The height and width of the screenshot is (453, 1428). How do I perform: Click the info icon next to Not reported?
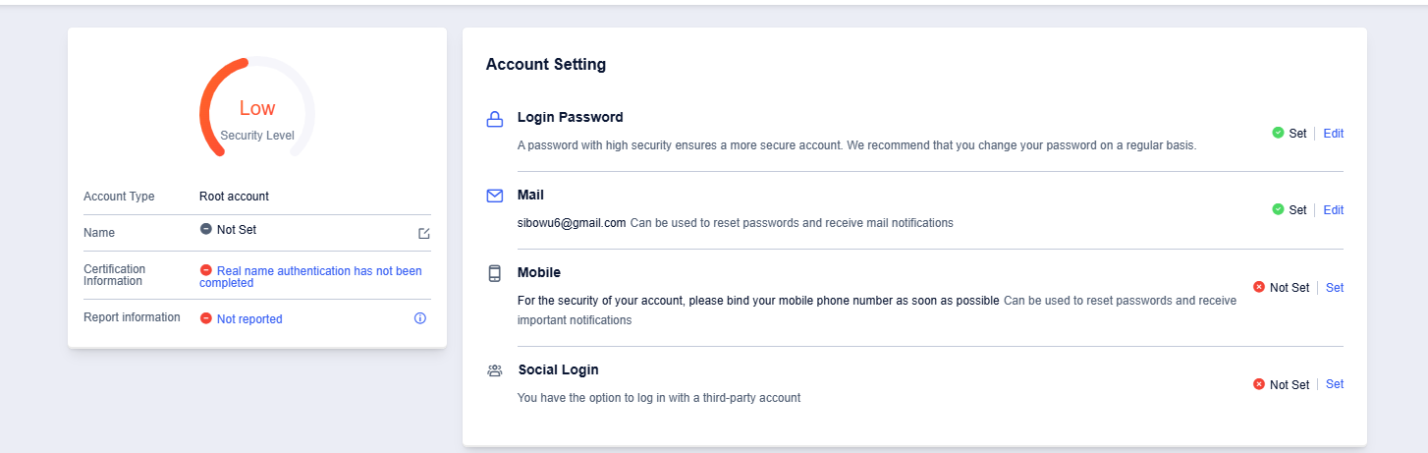420,318
